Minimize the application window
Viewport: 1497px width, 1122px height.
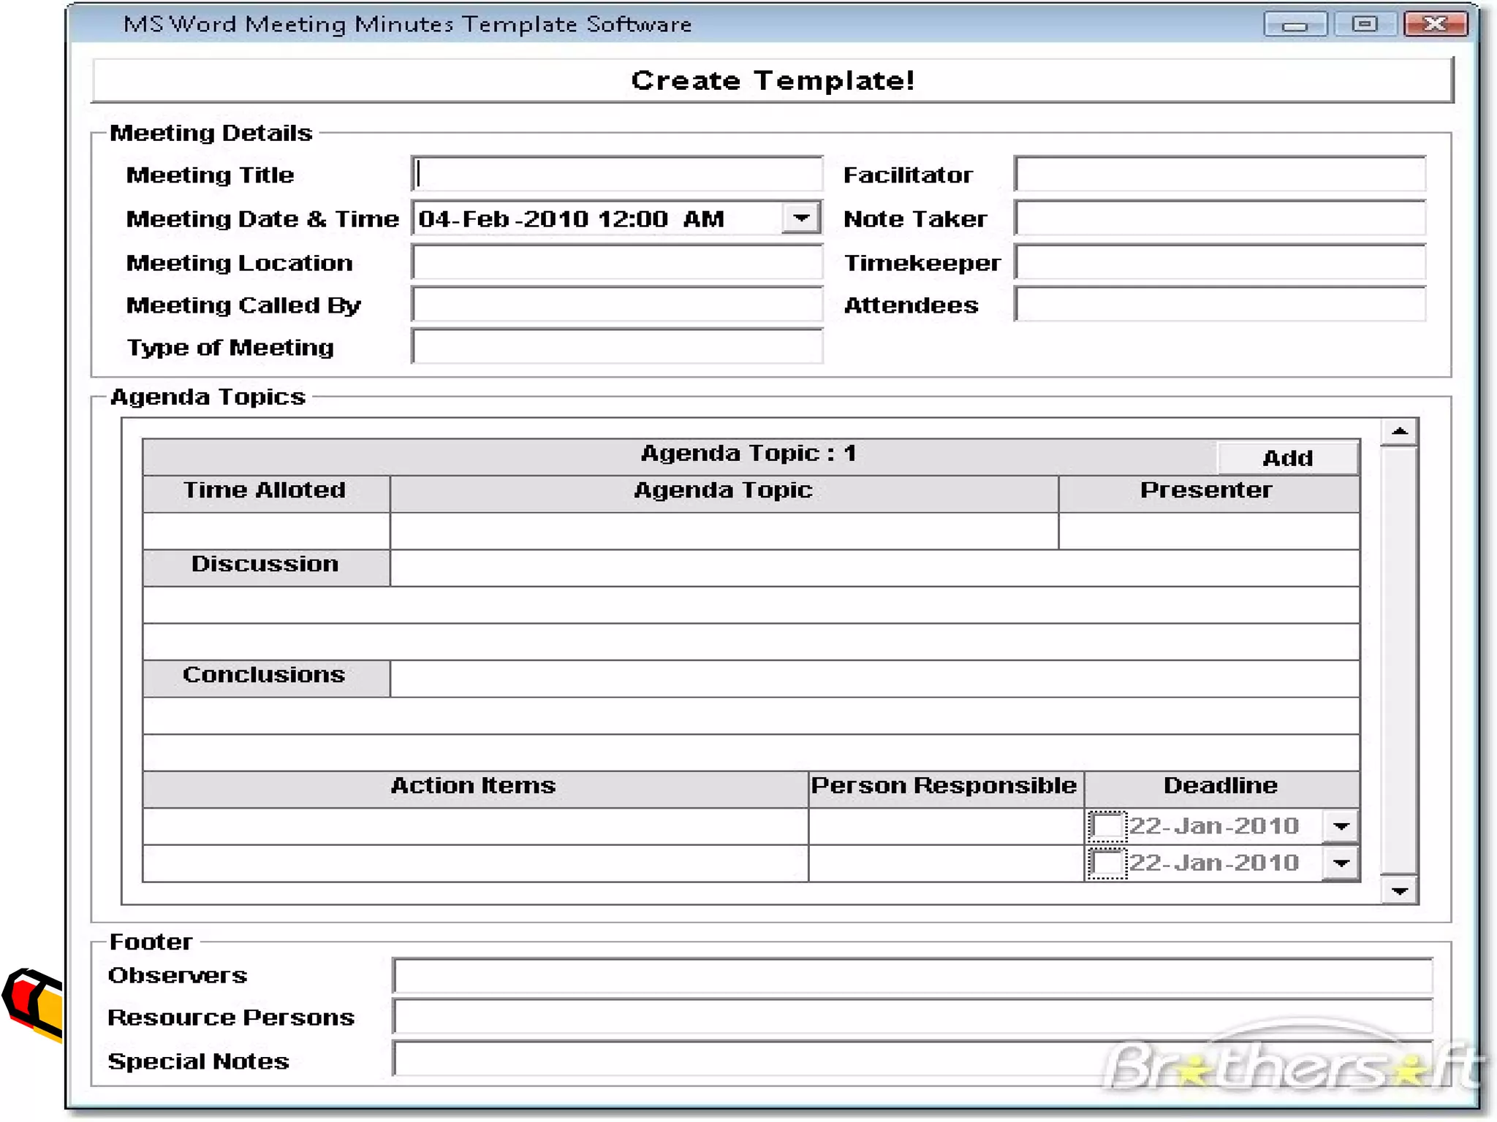click(1295, 25)
